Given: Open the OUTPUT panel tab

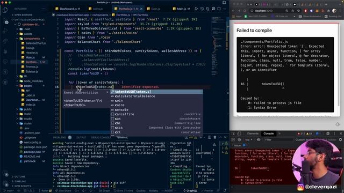Looking at the screenshot, I should click(x=81, y=137).
